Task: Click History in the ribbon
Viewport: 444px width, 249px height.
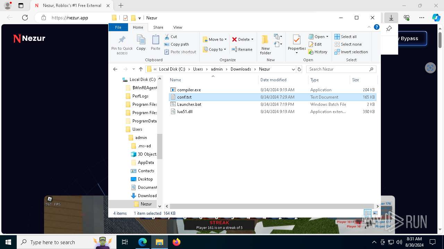Action: click(318, 52)
